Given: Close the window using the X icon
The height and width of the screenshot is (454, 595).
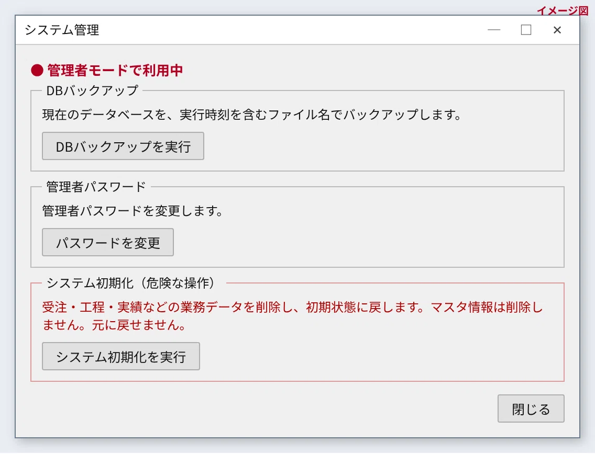Looking at the screenshot, I should pos(557,30).
